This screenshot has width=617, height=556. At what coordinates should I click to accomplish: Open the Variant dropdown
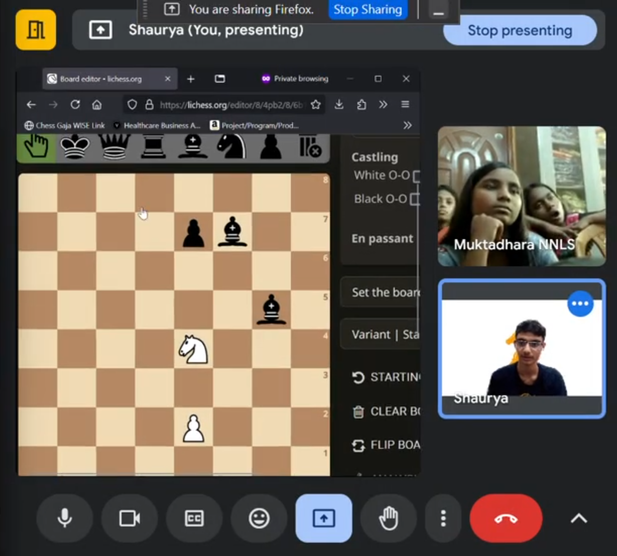pyautogui.click(x=380, y=334)
